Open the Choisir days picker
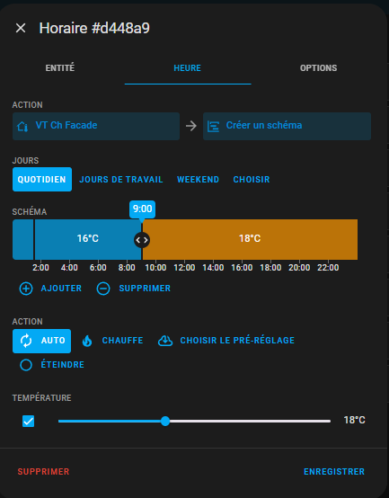389x498 pixels. (x=252, y=180)
